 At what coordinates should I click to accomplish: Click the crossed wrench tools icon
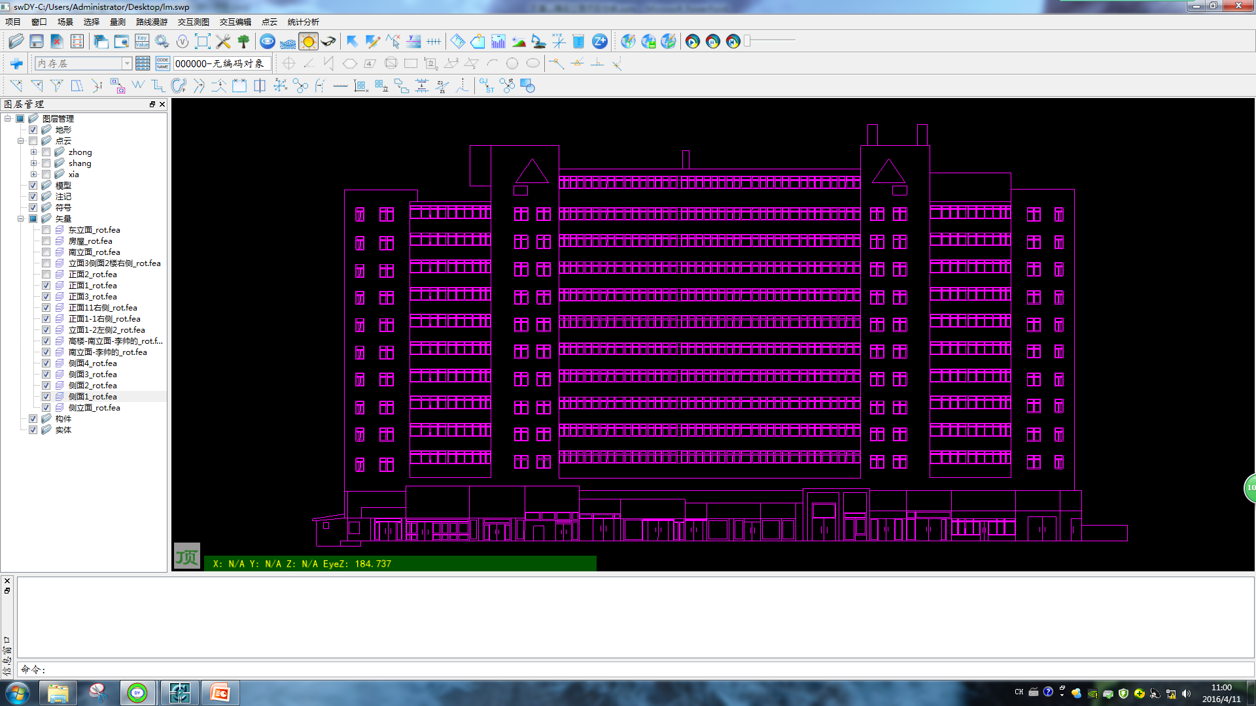point(223,41)
